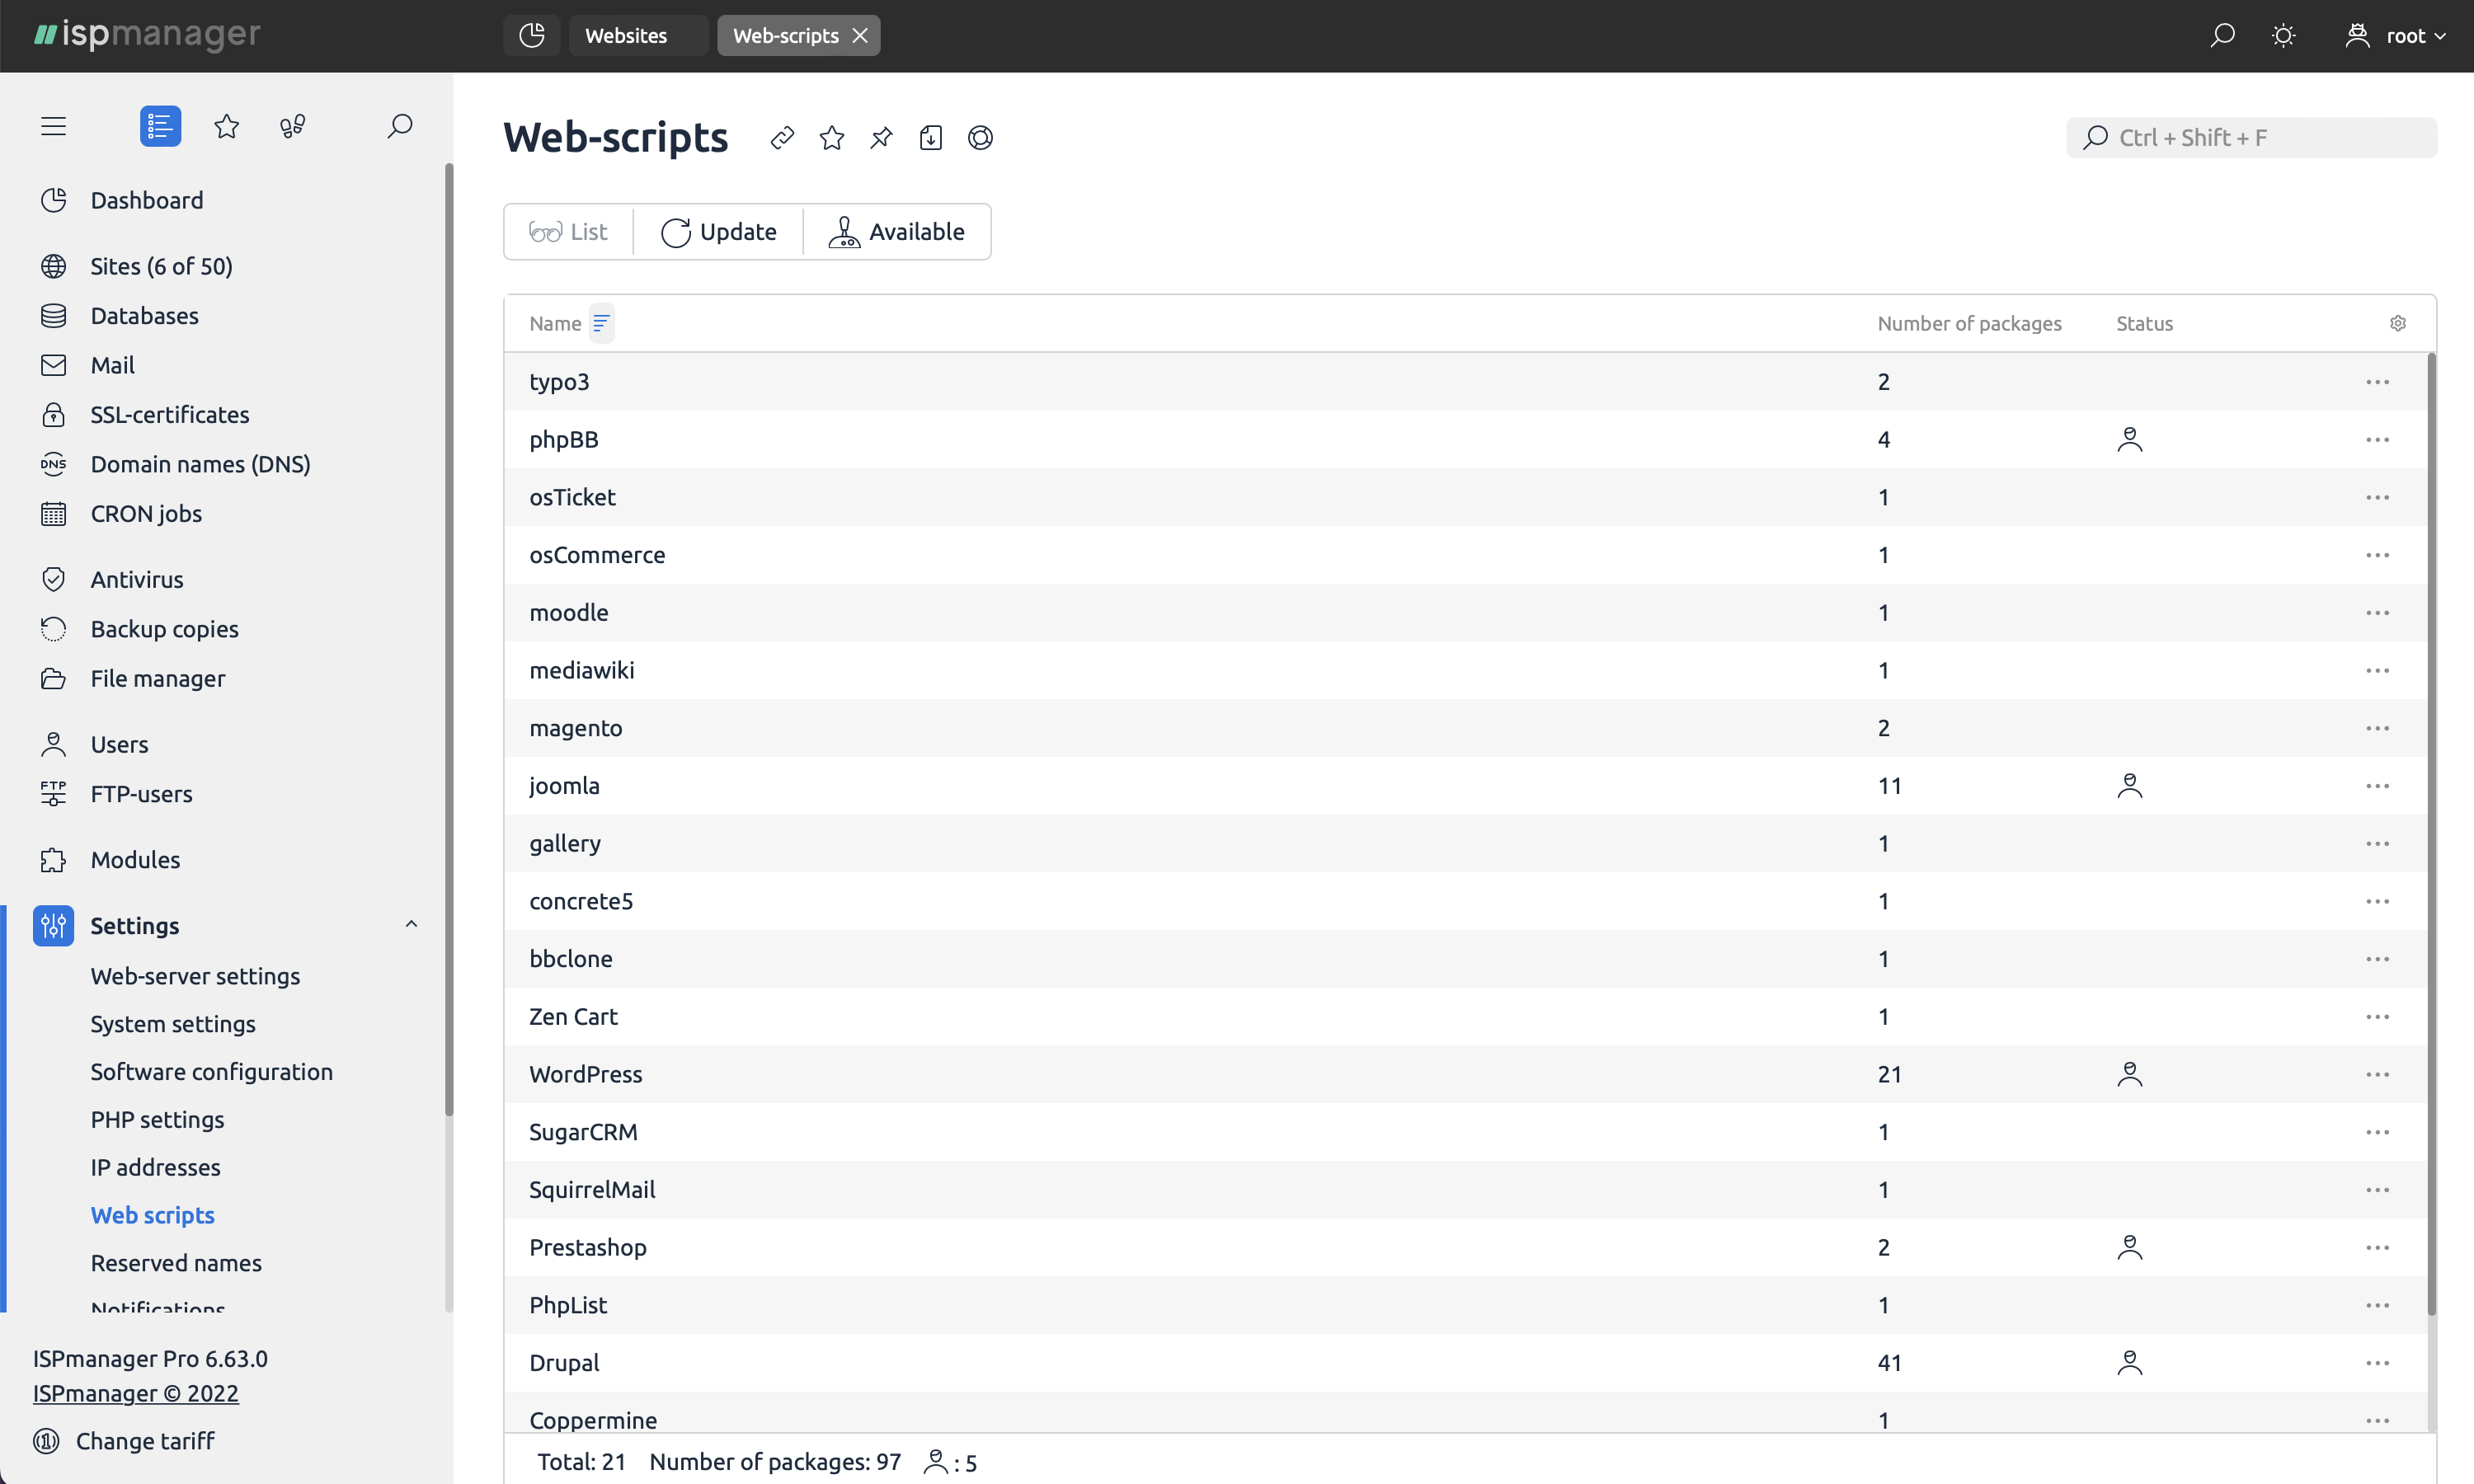Click the phpBB status user icon
This screenshot has height=1484, width=2474.
(x=2130, y=440)
